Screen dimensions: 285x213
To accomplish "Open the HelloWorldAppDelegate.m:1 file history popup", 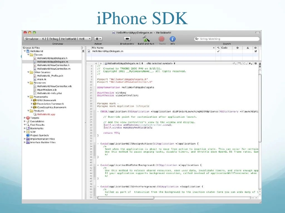I will [124, 64].
